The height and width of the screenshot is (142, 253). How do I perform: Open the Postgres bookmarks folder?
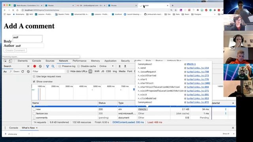(196, 14)
